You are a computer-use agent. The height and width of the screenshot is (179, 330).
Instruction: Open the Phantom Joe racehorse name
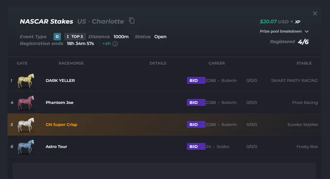point(60,103)
